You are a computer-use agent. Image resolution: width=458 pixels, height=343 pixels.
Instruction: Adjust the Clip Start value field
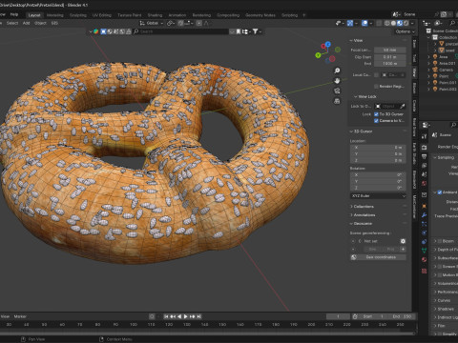coord(390,57)
